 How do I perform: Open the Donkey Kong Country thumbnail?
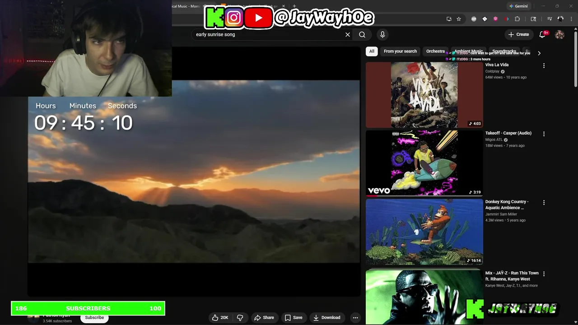click(x=424, y=232)
